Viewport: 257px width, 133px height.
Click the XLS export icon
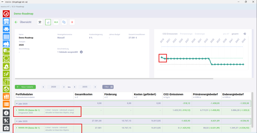(56, 22)
